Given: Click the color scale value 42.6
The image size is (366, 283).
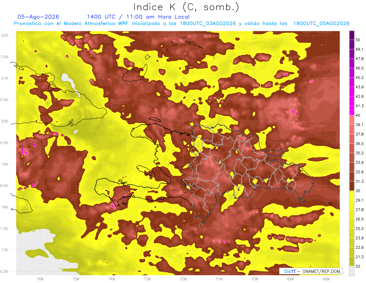Looking at the screenshot, I should [x=360, y=97].
